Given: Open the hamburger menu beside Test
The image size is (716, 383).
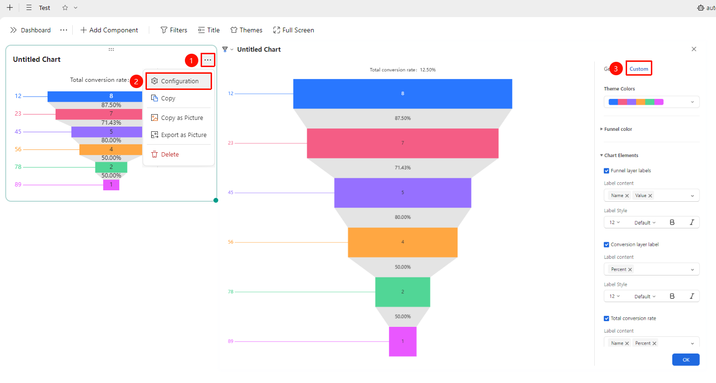Looking at the screenshot, I should click(x=29, y=8).
